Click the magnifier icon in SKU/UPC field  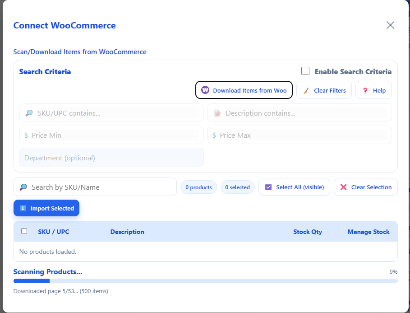tap(28, 113)
